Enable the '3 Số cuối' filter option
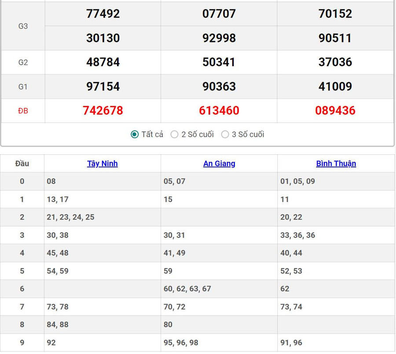Image resolution: width=396 pixels, height=354 pixels. click(x=225, y=134)
